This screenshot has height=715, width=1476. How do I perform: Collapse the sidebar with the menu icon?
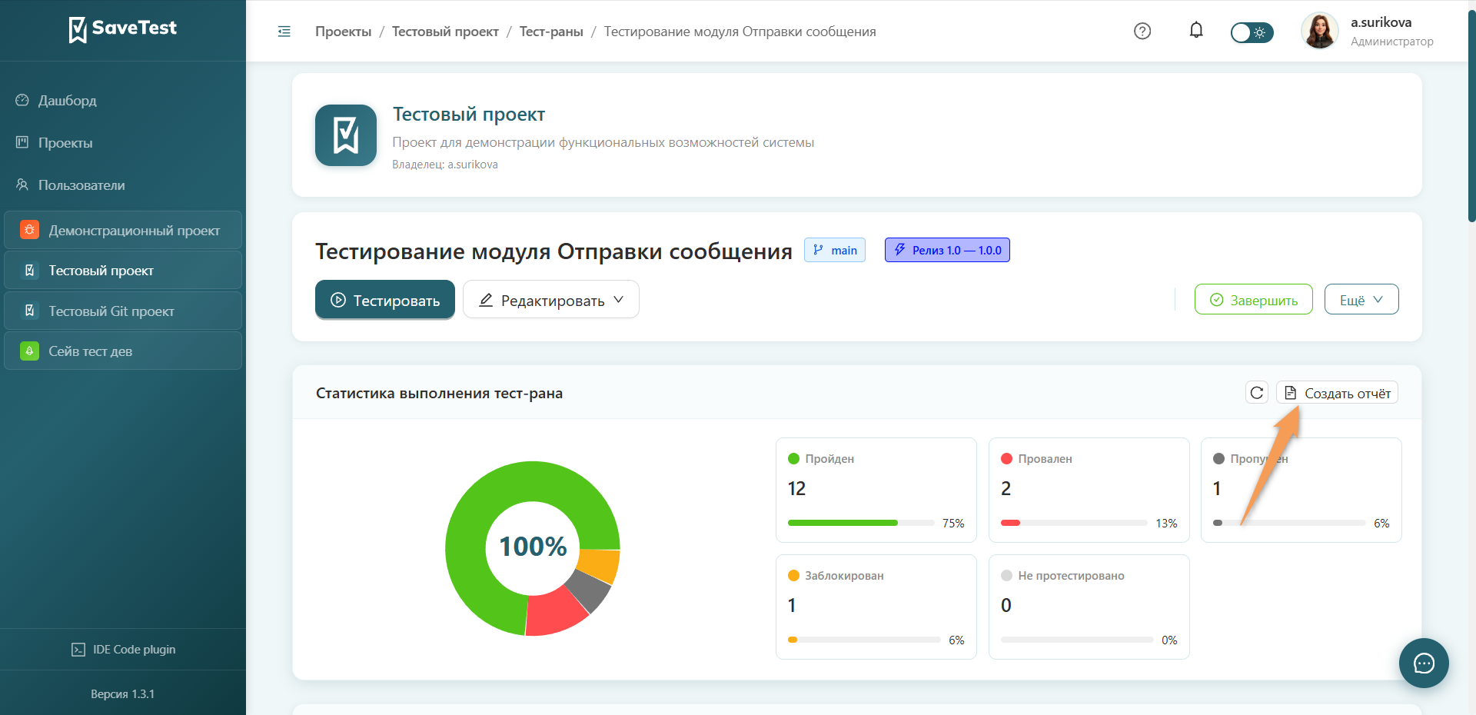coord(284,32)
